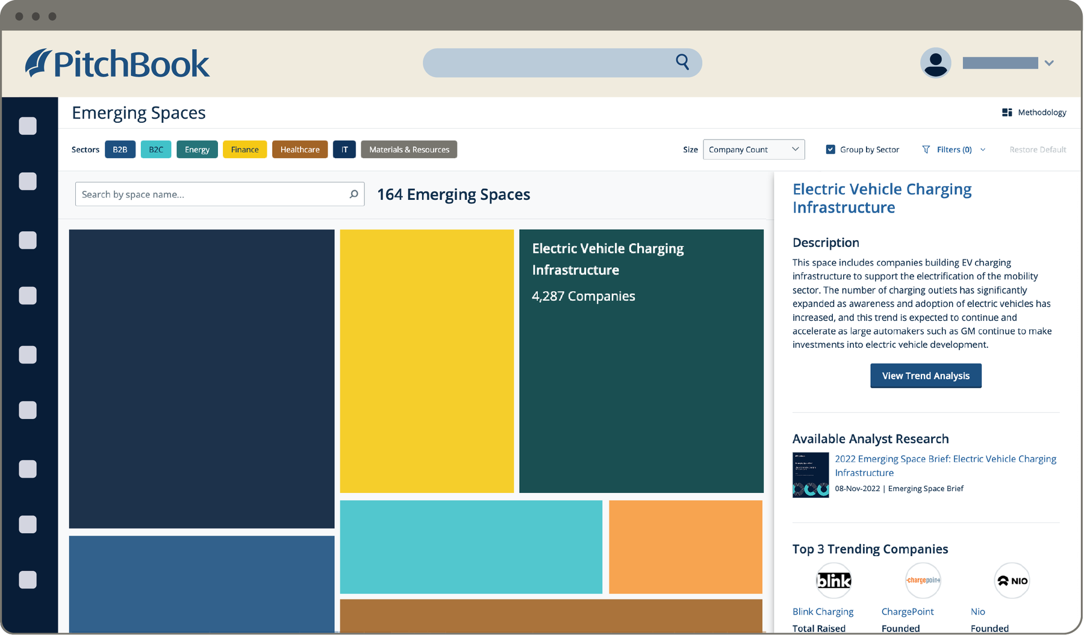This screenshot has width=1084, height=635.
Task: Click the View Trend Analysis button
Action: click(x=926, y=376)
